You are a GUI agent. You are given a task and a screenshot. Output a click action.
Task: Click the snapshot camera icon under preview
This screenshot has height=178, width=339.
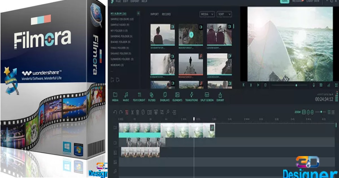321,85
